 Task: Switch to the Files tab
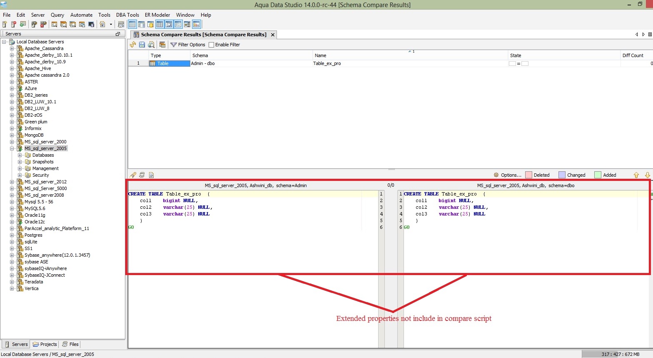tap(70, 344)
